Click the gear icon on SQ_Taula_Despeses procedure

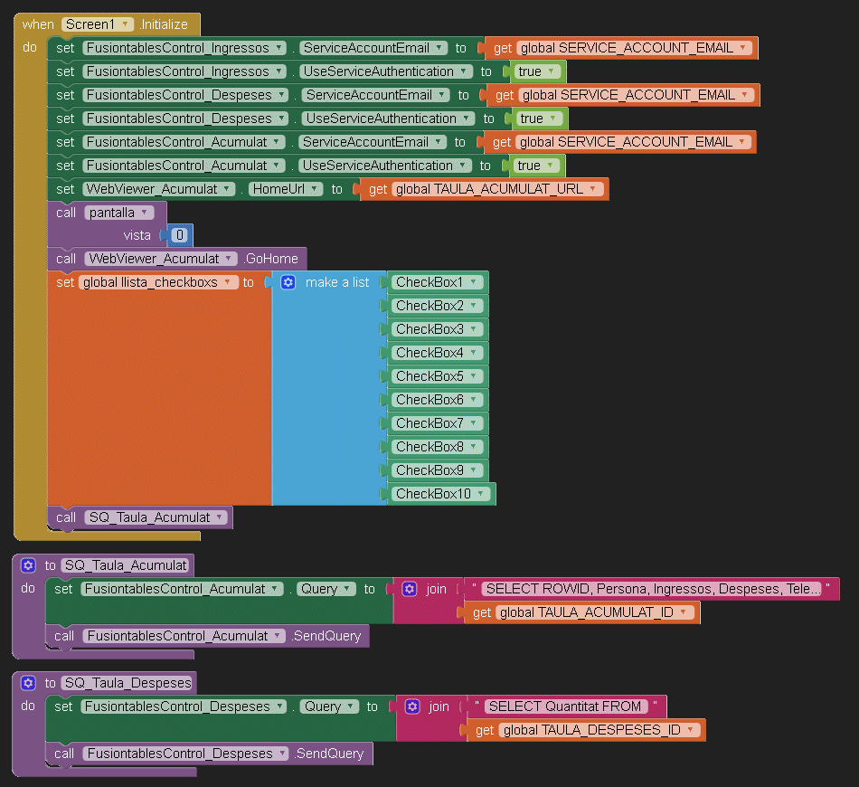28,683
